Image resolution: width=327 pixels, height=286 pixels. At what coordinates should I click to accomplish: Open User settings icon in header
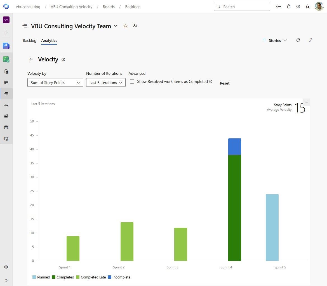pos(308,6)
